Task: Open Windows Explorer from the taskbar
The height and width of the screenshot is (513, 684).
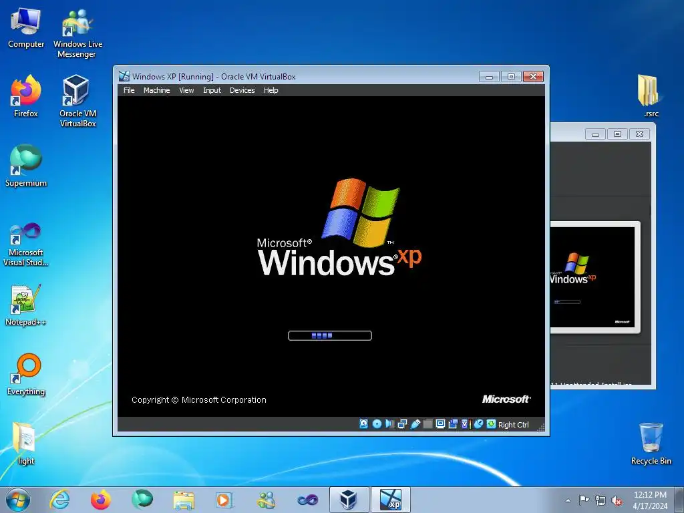Action: [184, 500]
